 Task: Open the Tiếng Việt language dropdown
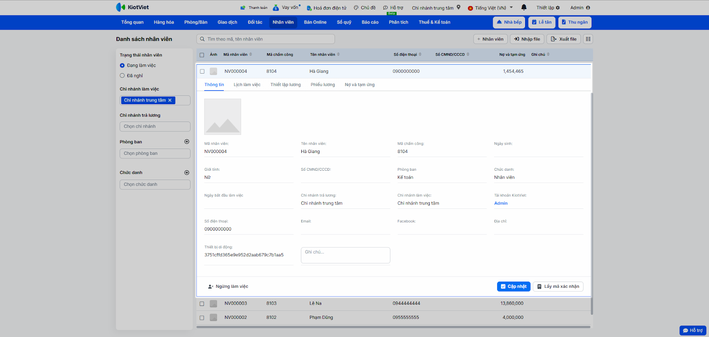tap(491, 8)
